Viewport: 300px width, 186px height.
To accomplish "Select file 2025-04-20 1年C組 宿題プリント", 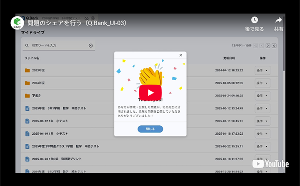I will click(x=57, y=159).
